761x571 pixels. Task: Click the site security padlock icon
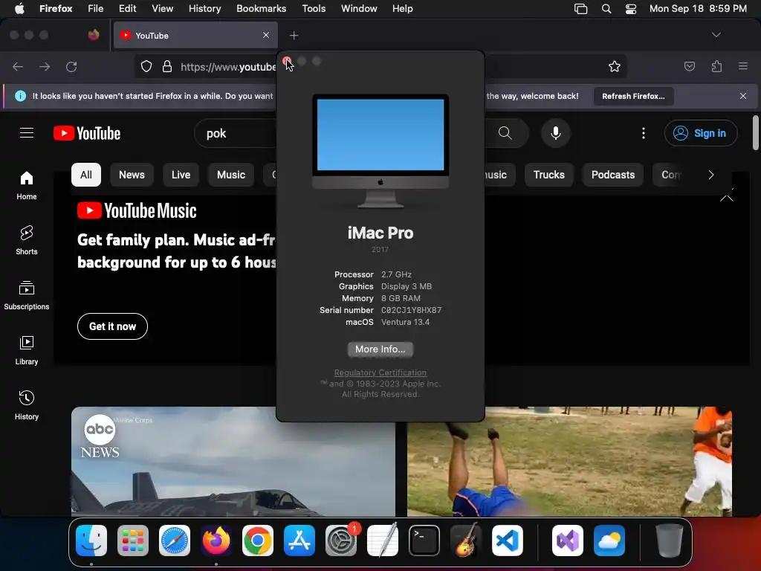point(167,66)
